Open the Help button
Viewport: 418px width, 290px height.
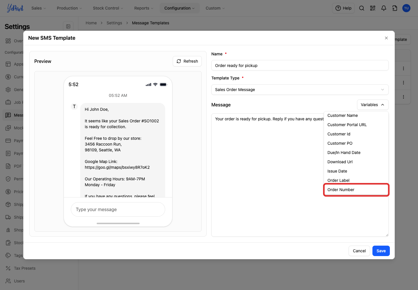(x=343, y=8)
